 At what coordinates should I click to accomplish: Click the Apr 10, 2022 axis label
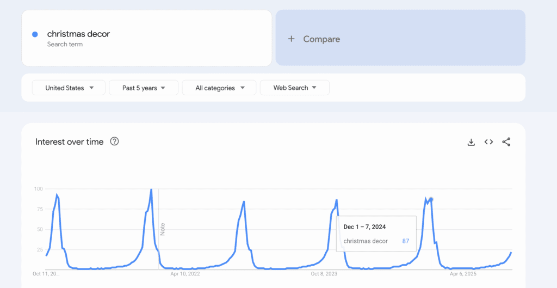coord(185,274)
